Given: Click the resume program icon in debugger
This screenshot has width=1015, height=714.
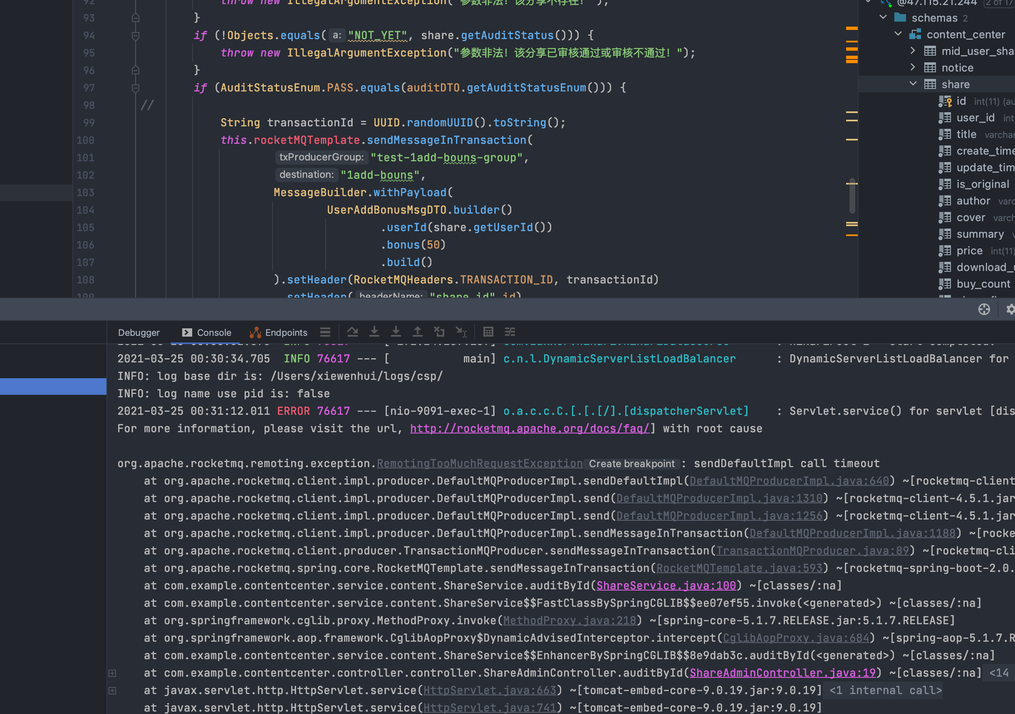Looking at the screenshot, I should pyautogui.click(x=352, y=332).
